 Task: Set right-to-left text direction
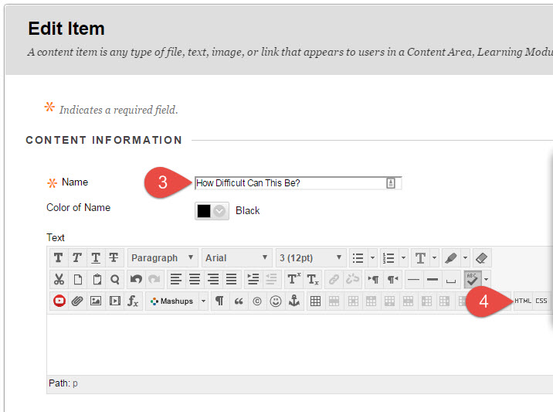[x=392, y=280]
